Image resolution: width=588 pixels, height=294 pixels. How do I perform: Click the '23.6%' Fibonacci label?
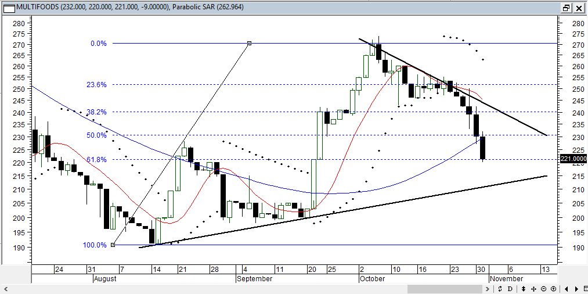(x=97, y=85)
